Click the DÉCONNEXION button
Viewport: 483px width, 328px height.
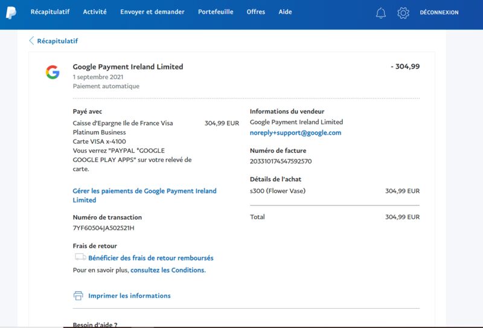[x=439, y=12]
